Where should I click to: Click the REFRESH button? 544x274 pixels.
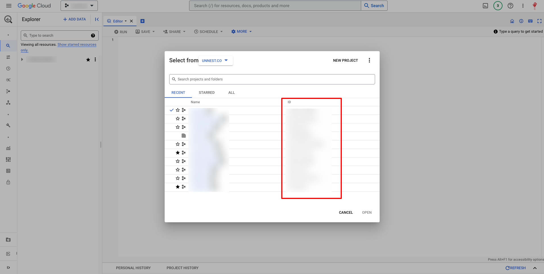516,268
